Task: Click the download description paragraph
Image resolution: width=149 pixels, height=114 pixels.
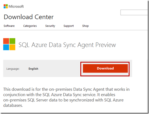Action: pyautogui.click(x=66, y=97)
